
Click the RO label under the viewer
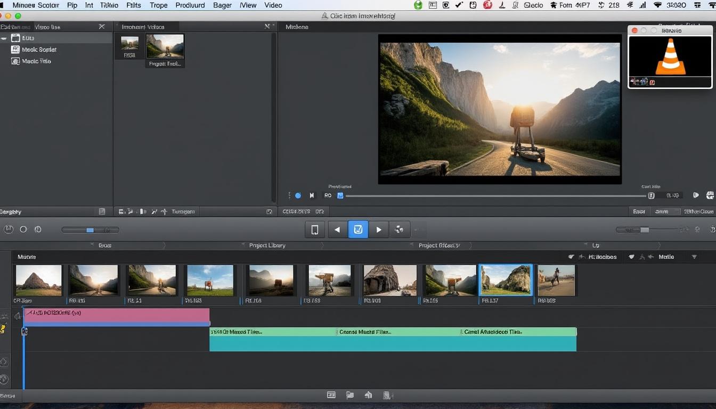click(328, 195)
